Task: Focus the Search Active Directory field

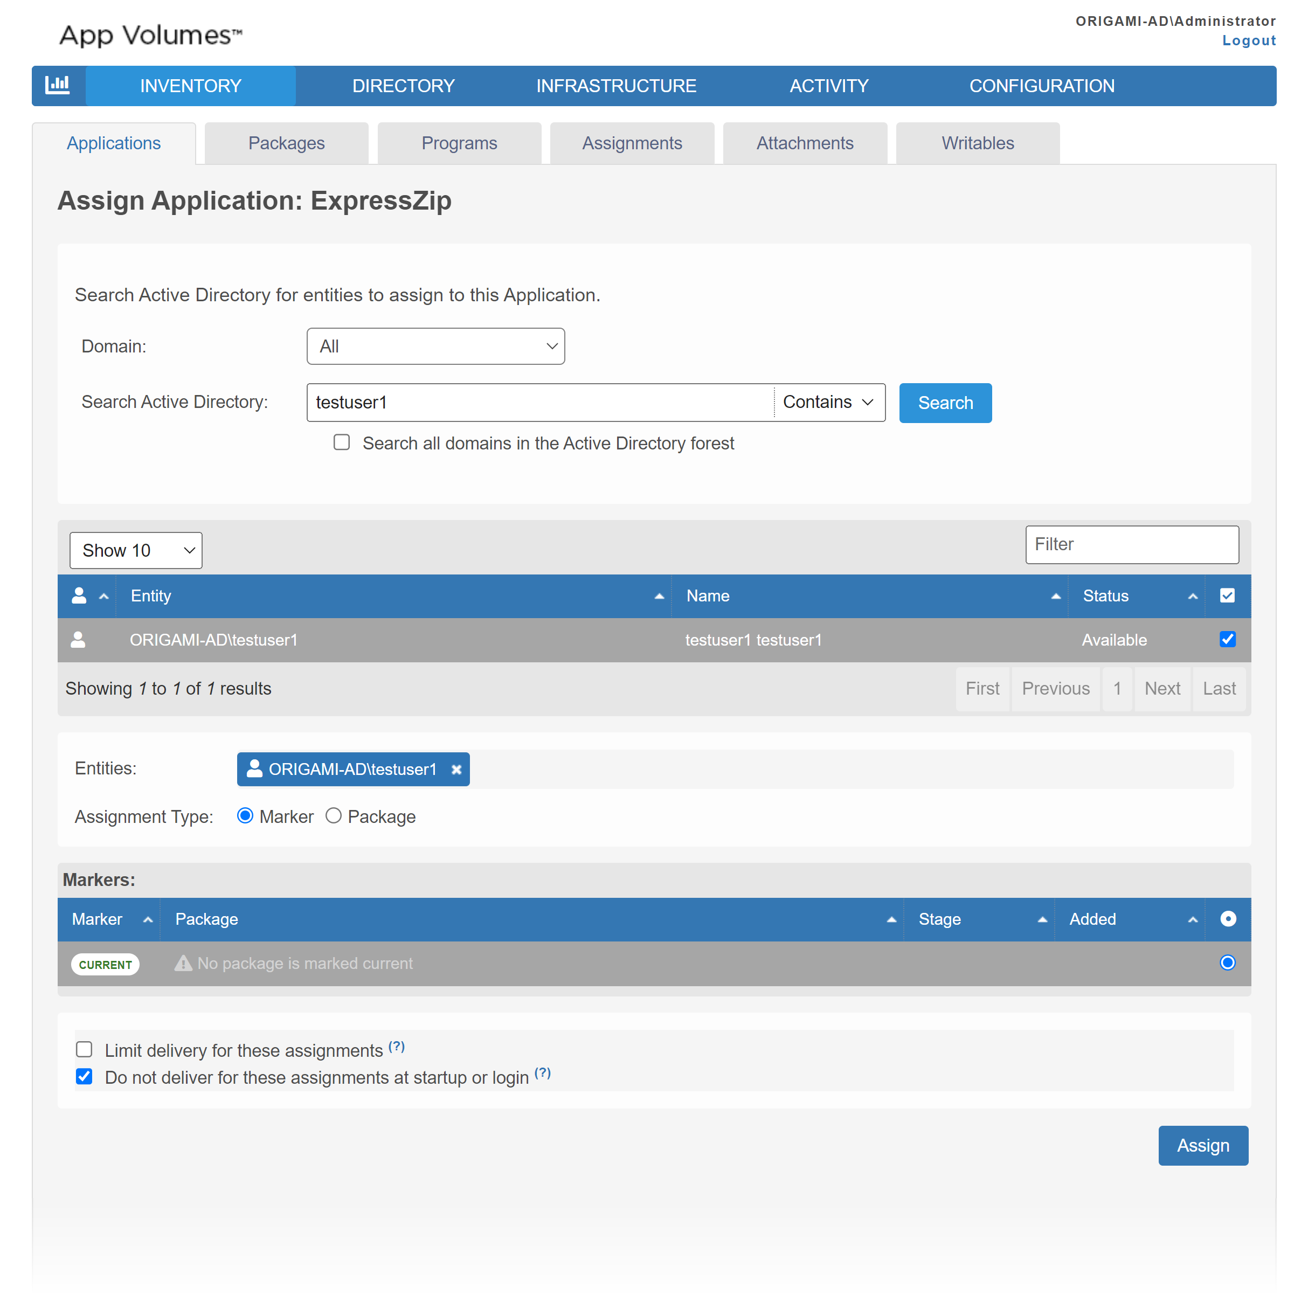Action: click(540, 402)
